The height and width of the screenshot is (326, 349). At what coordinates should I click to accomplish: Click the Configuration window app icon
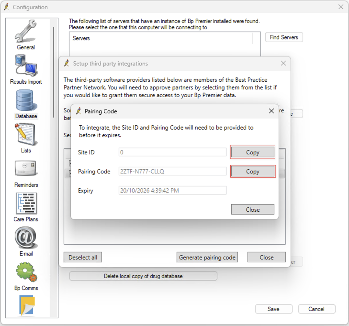point(7,7)
